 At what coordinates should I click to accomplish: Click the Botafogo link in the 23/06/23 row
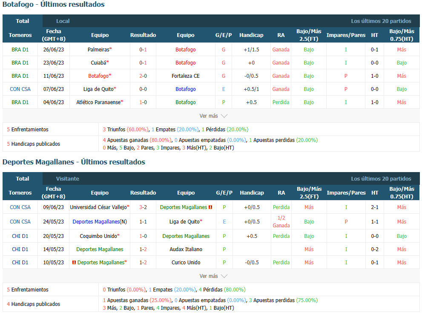(186, 62)
